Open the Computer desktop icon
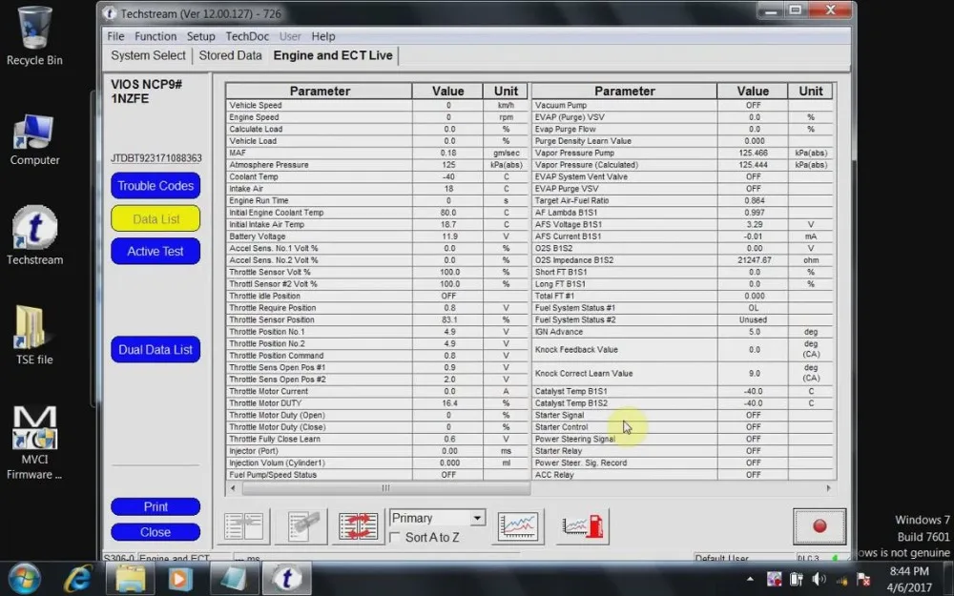Viewport: 954px width, 596px height. 34,140
